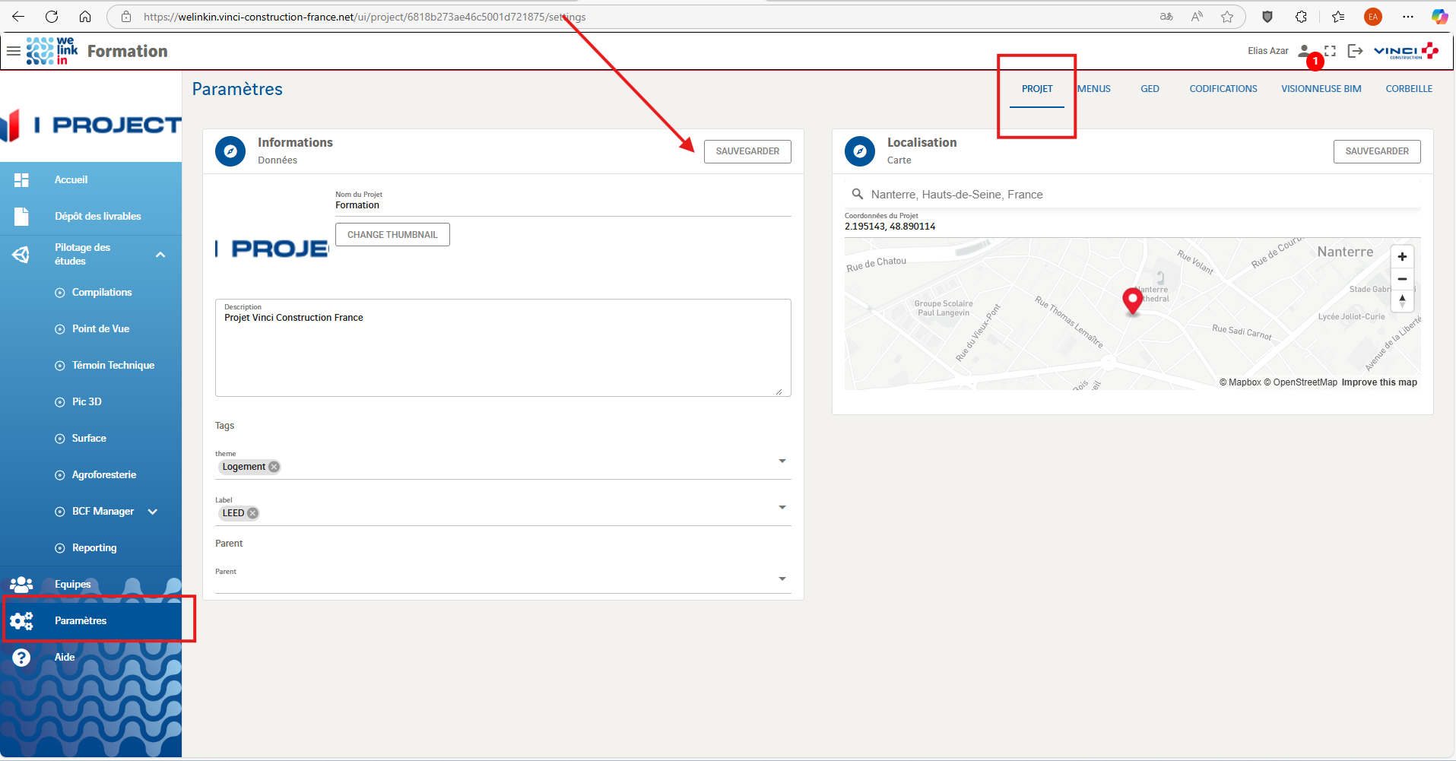Zoom in on the map
Viewport: 1456px width, 761px height.
click(x=1402, y=257)
